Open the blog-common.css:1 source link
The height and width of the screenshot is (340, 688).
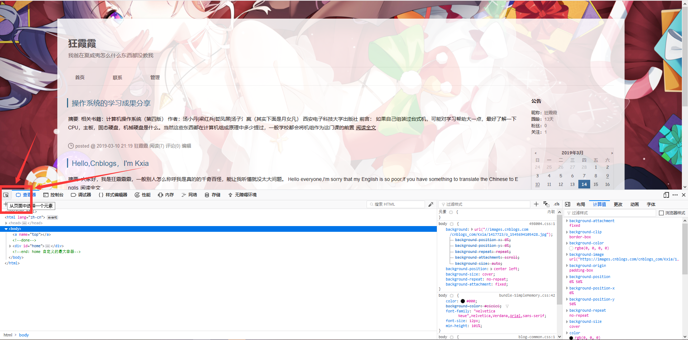coord(537,337)
